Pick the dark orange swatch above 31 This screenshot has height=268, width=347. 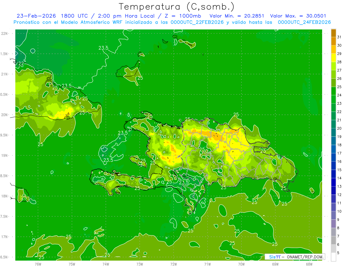point(333,33)
